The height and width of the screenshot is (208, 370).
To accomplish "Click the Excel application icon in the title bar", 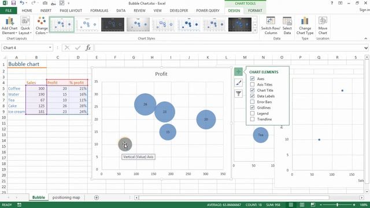I will coord(5,3).
